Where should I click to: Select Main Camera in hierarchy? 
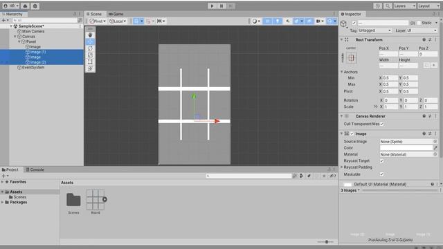point(33,31)
